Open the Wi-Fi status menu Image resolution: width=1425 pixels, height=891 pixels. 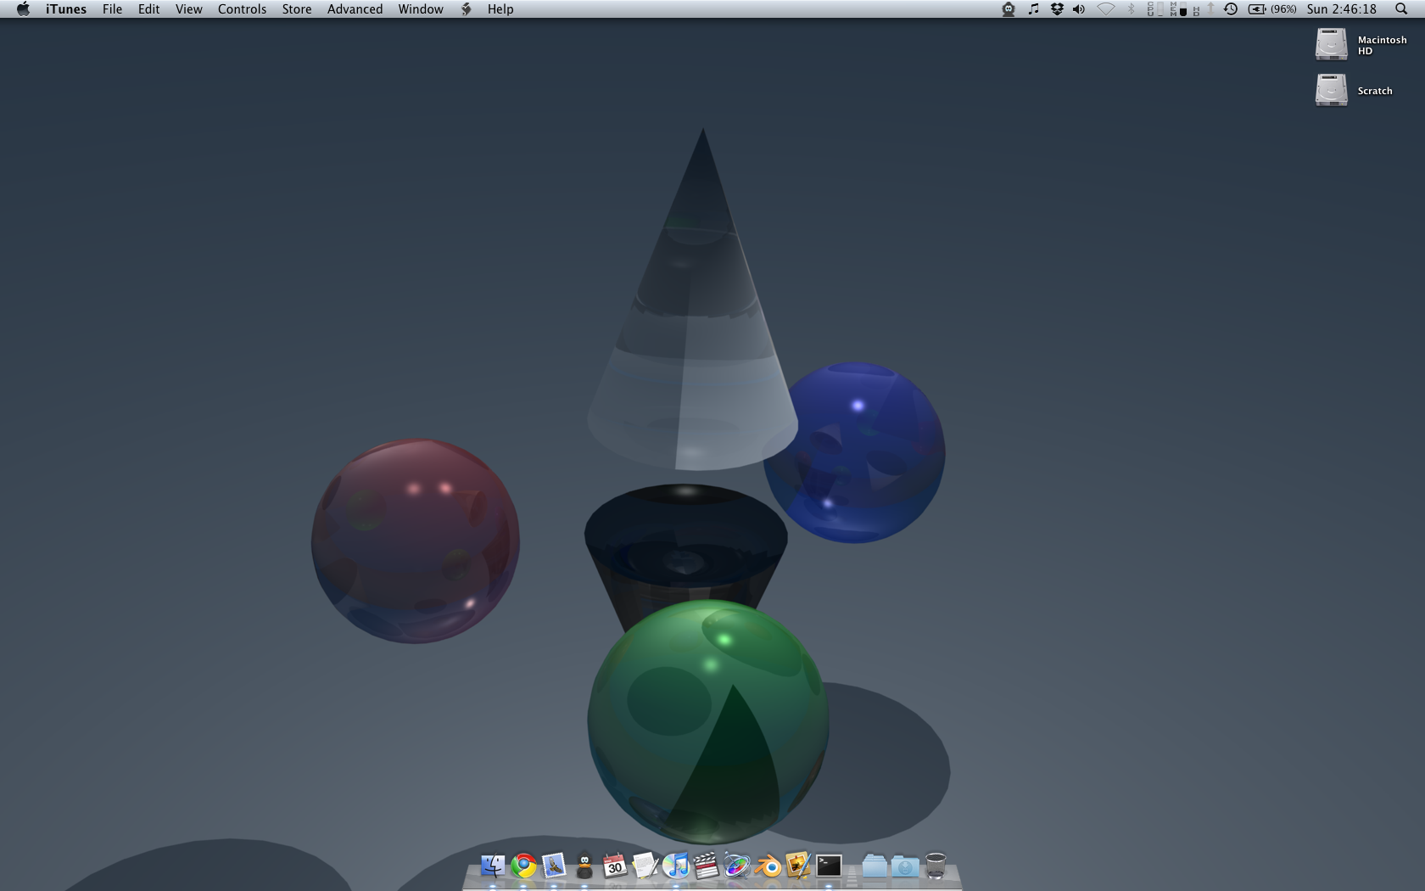tap(1106, 9)
